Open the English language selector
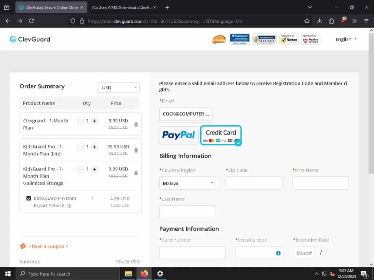374x280 pixels. (x=345, y=39)
